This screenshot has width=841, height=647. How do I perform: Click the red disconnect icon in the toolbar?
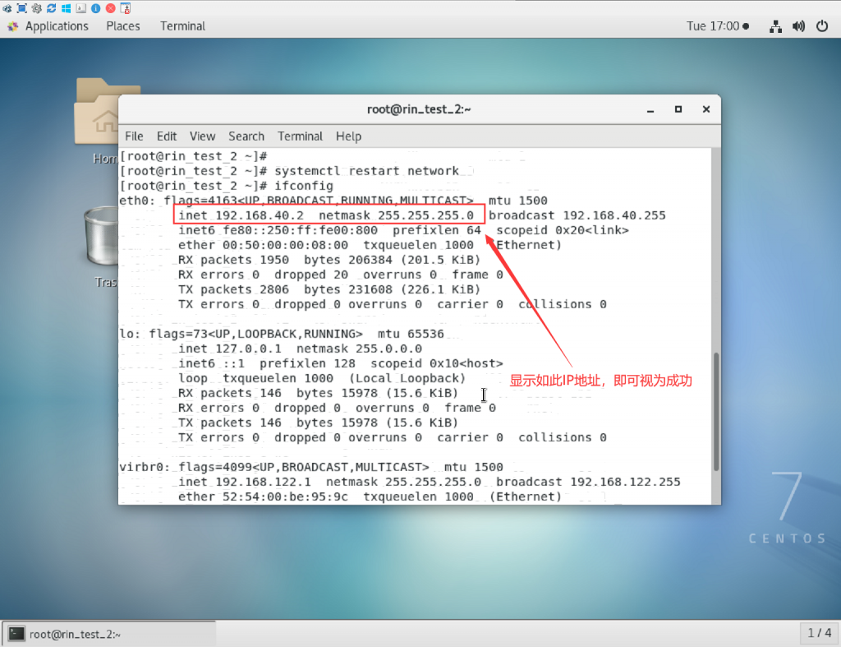click(x=110, y=8)
